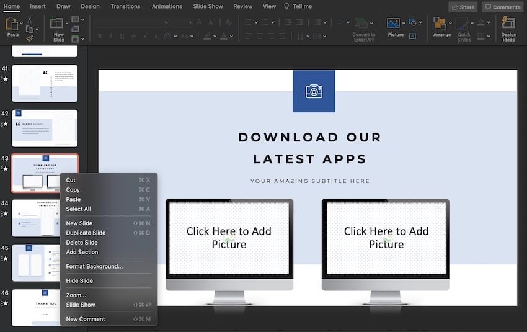Select the Format Painter brush icon
The height and width of the screenshot is (332, 527).
point(29,38)
